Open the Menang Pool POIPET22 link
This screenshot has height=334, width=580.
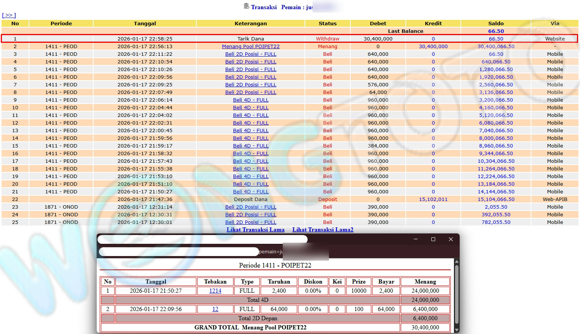251,46
